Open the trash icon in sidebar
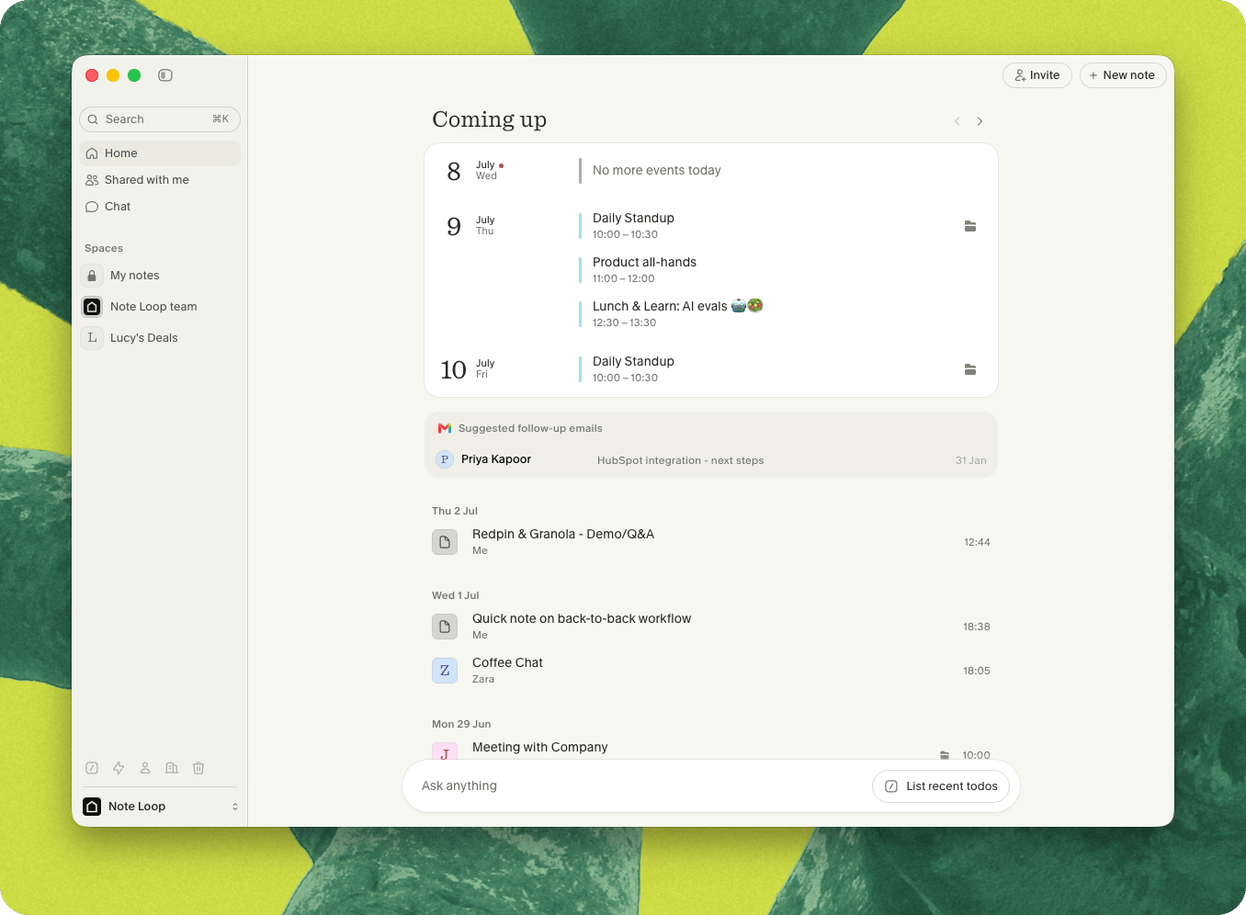Image resolution: width=1246 pixels, height=915 pixels. tap(198, 768)
